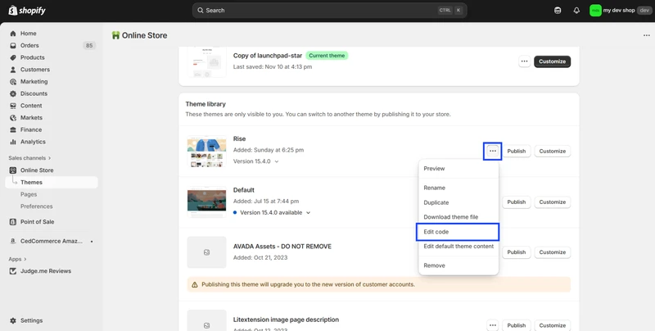Open Pages sub-item in sidebar
The height and width of the screenshot is (331, 655).
click(29, 194)
